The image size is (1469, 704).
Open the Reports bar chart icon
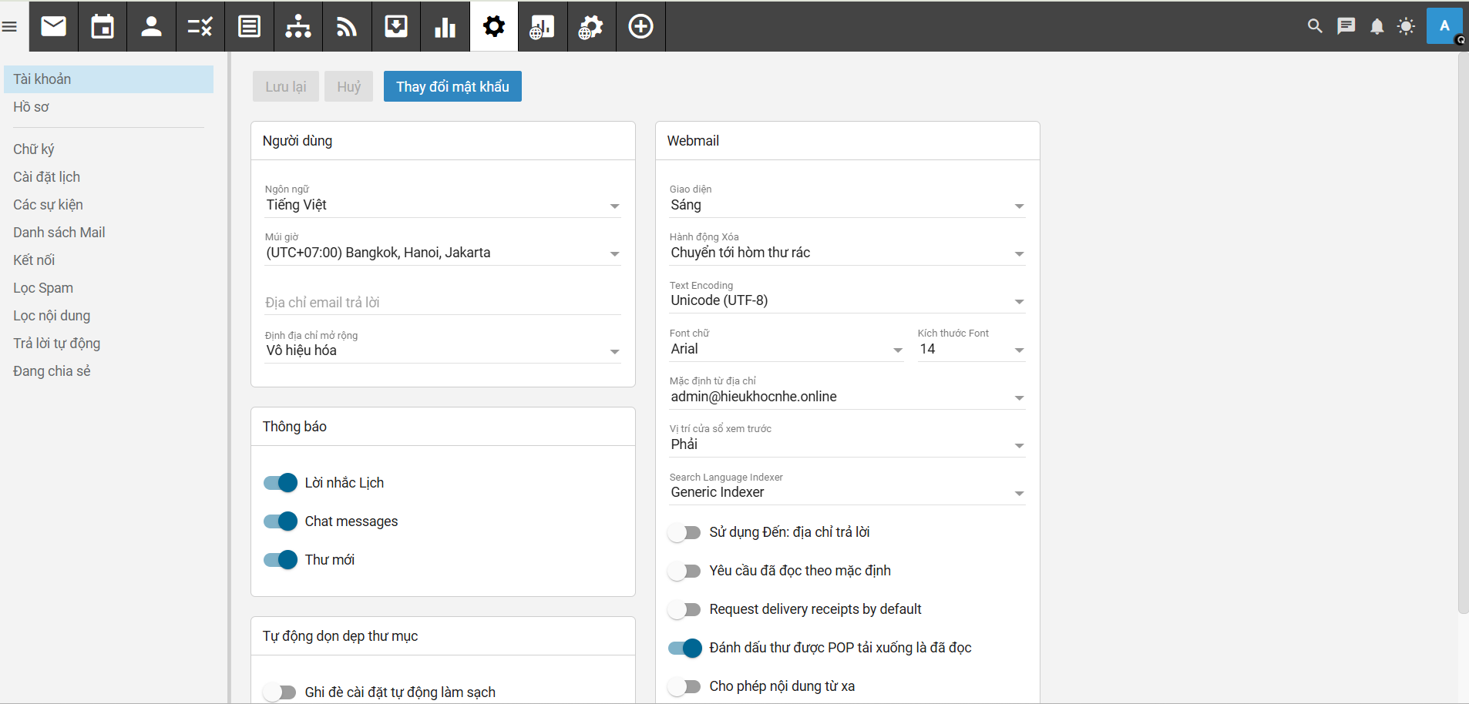pyautogui.click(x=445, y=27)
